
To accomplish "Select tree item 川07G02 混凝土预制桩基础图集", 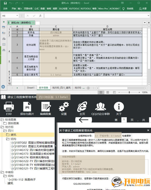I will (33, 142).
